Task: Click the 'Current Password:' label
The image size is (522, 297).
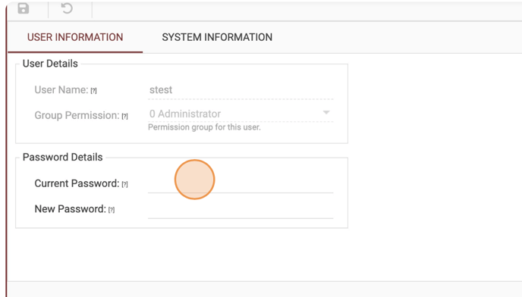Action: pyautogui.click(x=77, y=183)
